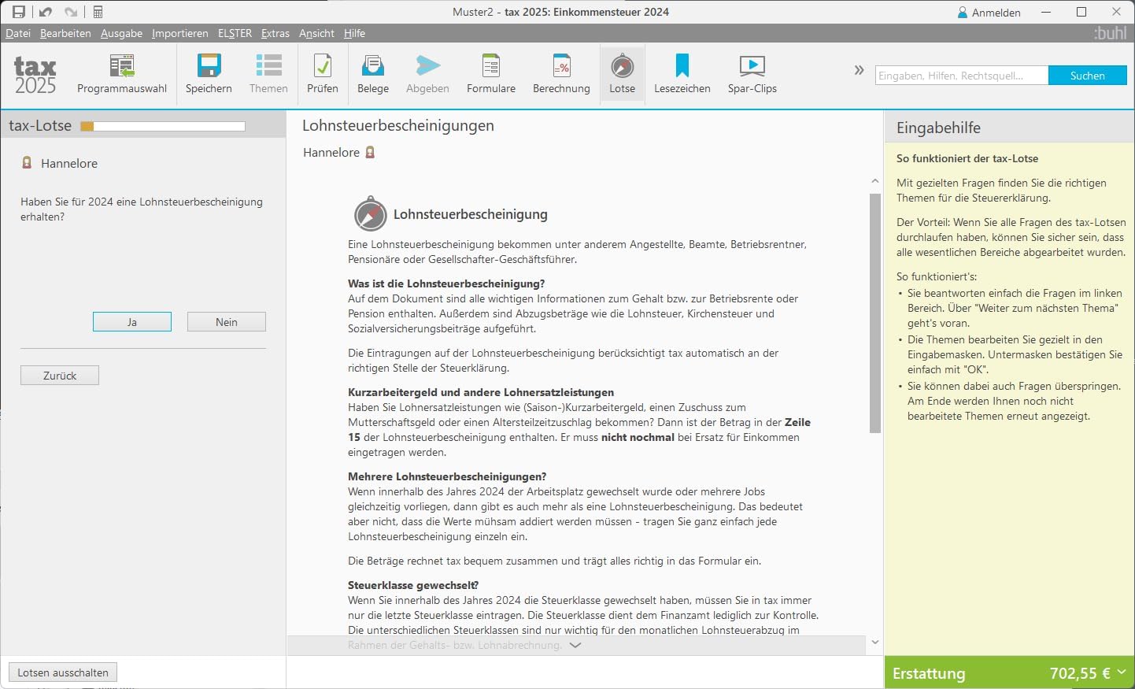1135x689 pixels.
Task: Open the ELSTER menu
Action: pyautogui.click(x=235, y=33)
